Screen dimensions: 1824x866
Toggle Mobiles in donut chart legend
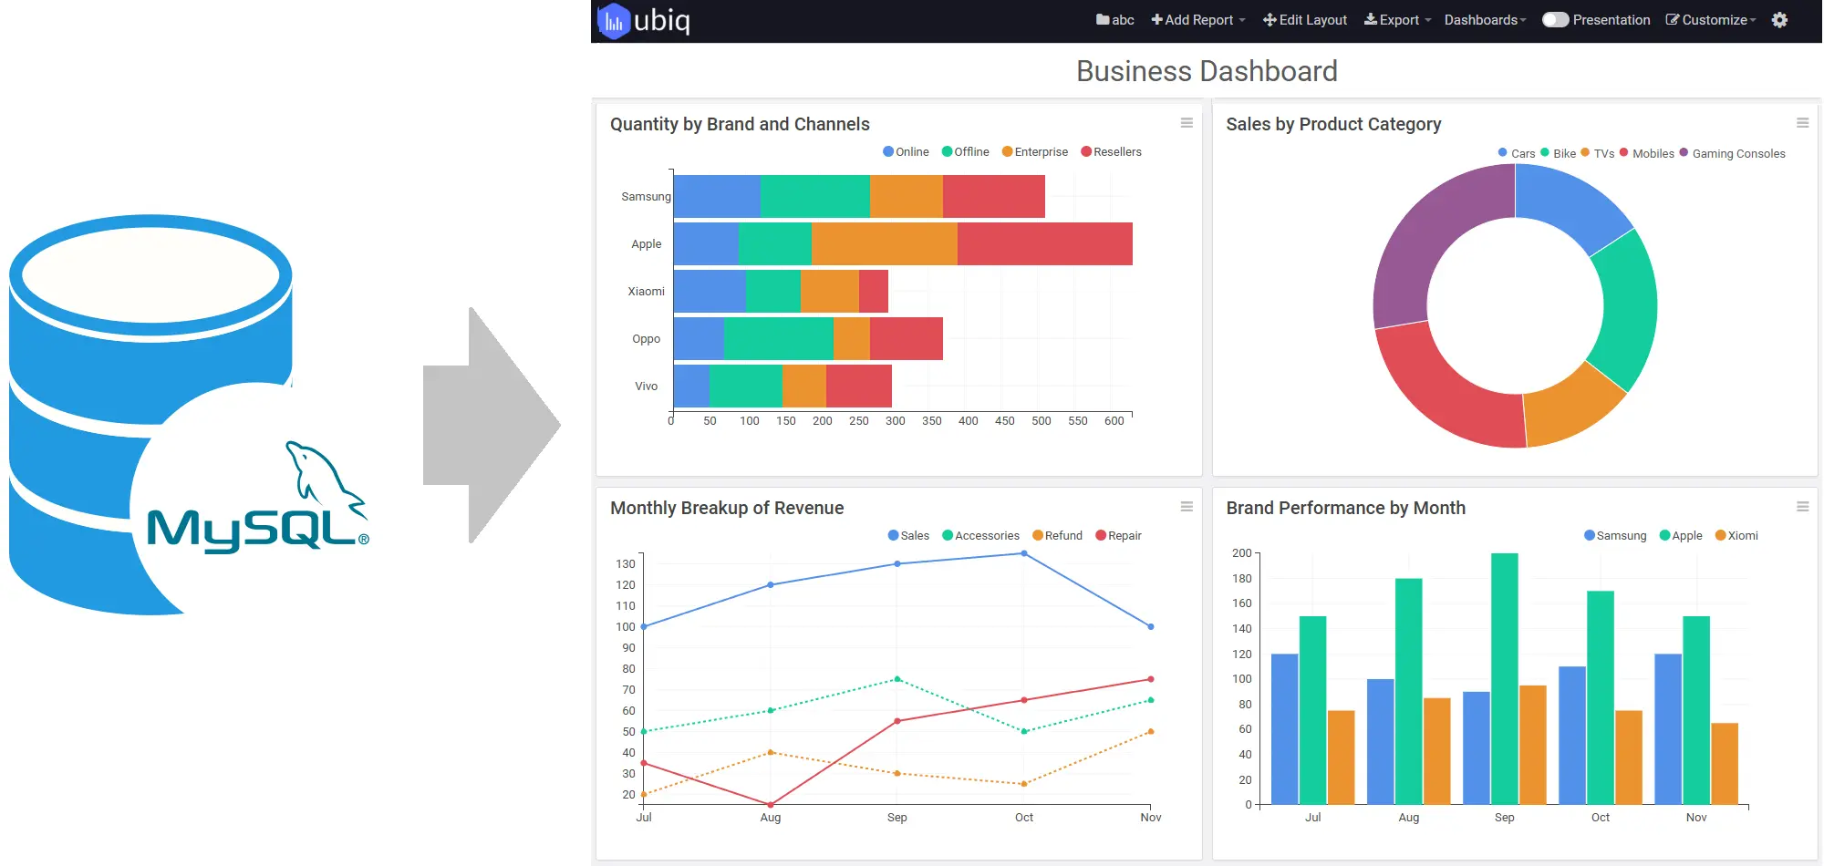(x=1646, y=153)
